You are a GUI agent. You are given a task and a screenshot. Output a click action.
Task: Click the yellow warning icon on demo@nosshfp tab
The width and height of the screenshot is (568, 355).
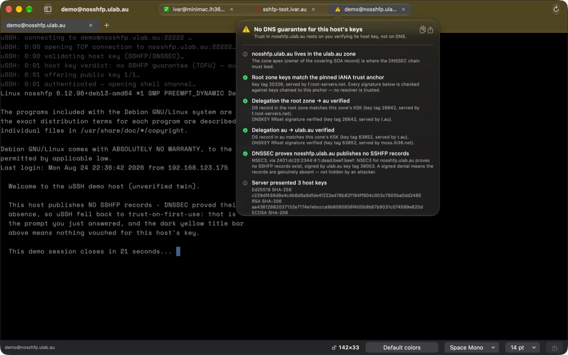point(338,9)
